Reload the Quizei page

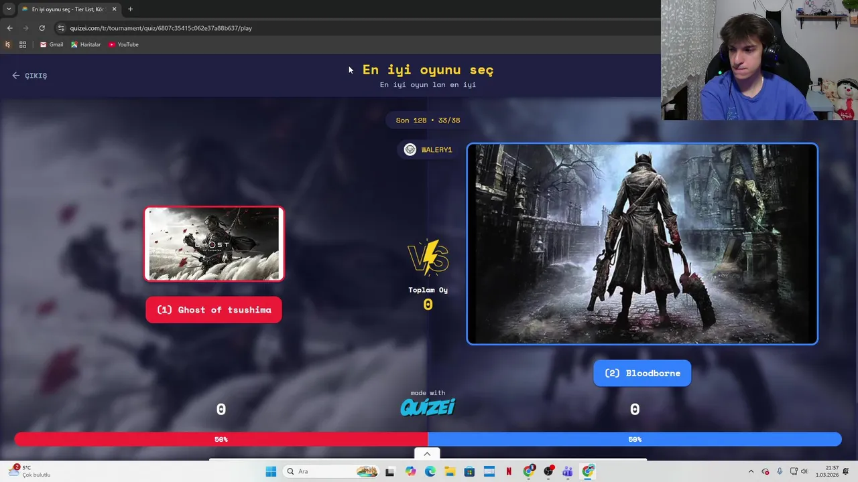[42, 28]
